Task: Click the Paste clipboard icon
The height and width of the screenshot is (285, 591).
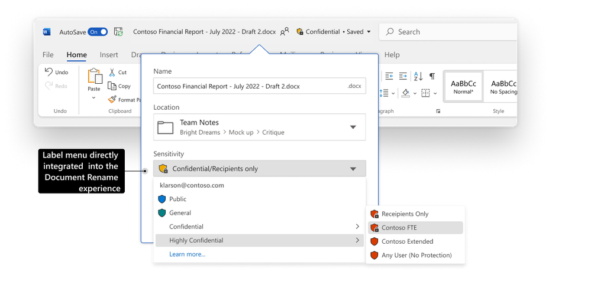Action: (95, 76)
